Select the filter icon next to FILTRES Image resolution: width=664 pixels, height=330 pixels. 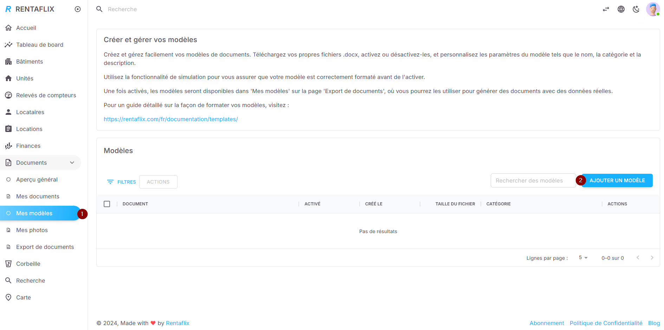(x=111, y=182)
